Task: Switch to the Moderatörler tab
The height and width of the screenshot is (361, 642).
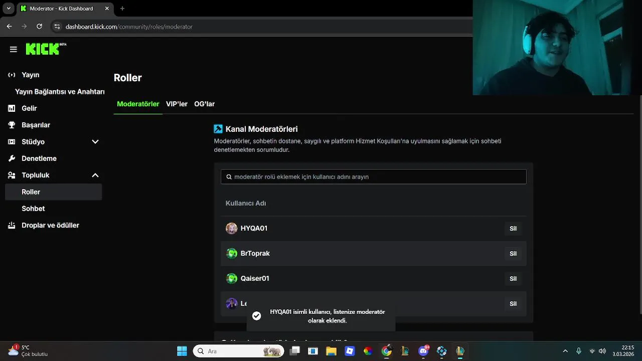Action: (x=138, y=104)
